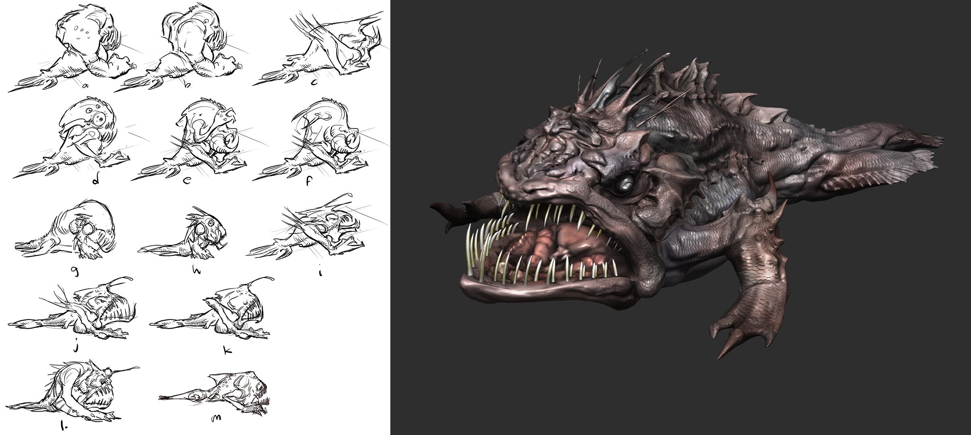Select the 3D anglerfish render
This screenshot has height=435, width=971.
pyautogui.click(x=665, y=201)
